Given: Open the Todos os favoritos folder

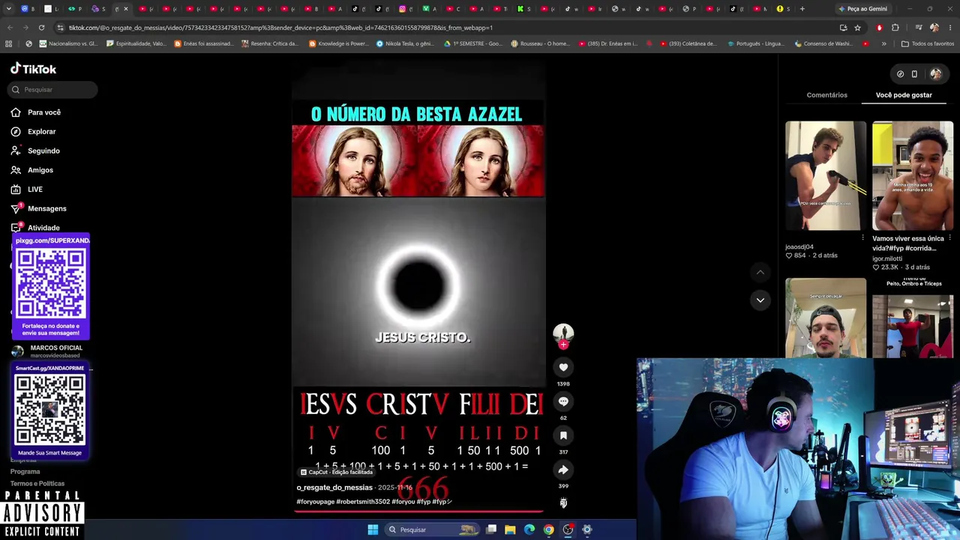Looking at the screenshot, I should pos(927,43).
